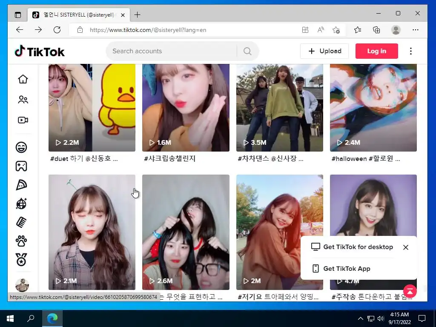The height and width of the screenshot is (327, 436).
Task: Open the duck duet video with 2.2M views
Action: coord(92,108)
